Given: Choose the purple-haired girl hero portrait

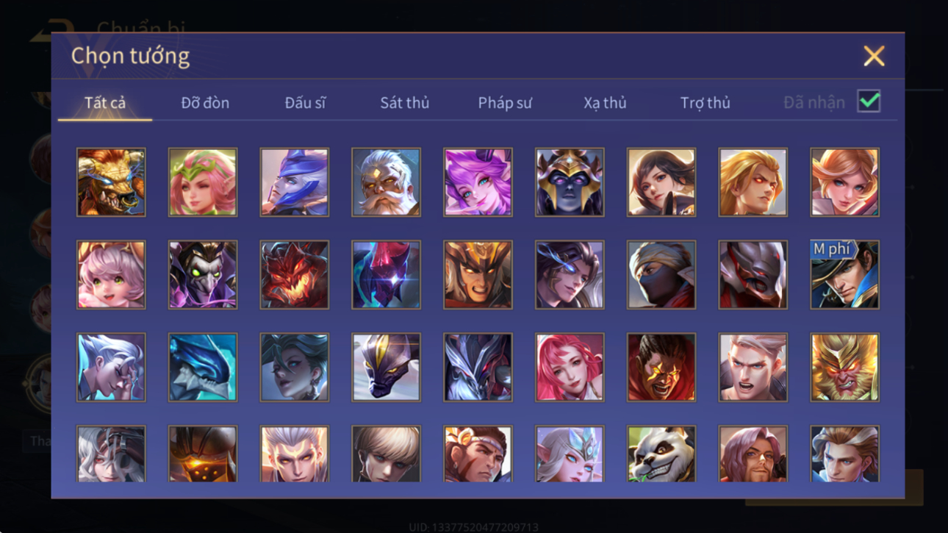Looking at the screenshot, I should point(478,182).
